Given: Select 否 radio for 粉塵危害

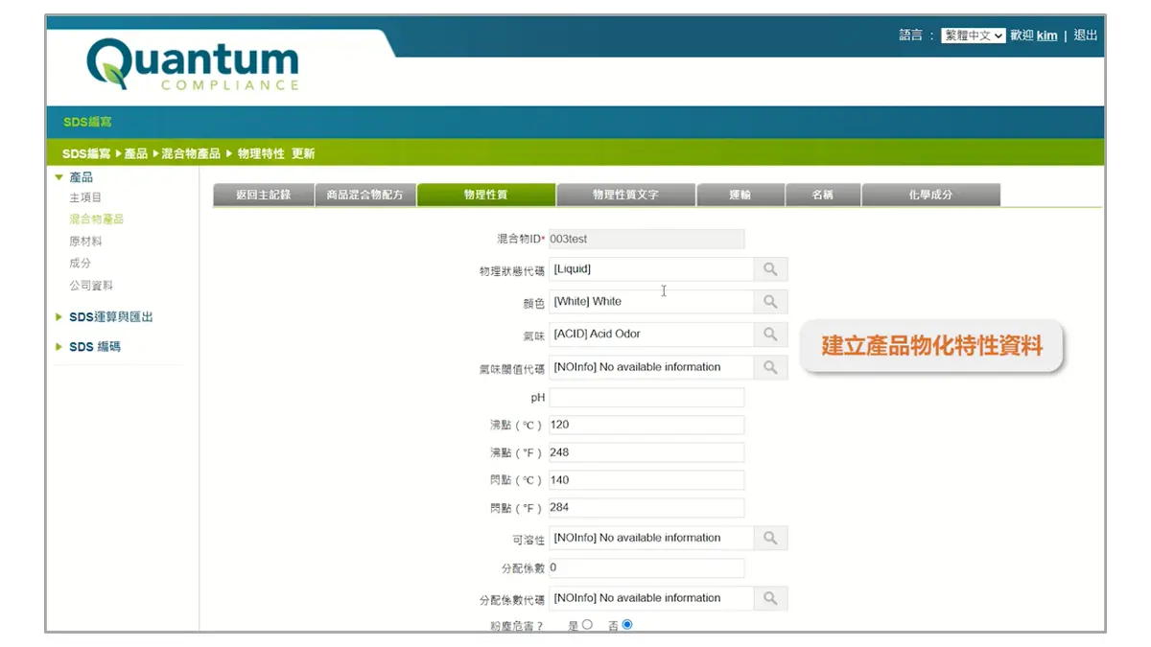Looking at the screenshot, I should (x=627, y=625).
